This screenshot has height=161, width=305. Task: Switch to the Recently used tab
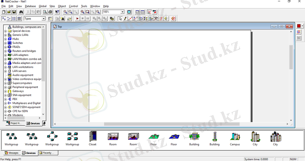[x=48, y=153]
